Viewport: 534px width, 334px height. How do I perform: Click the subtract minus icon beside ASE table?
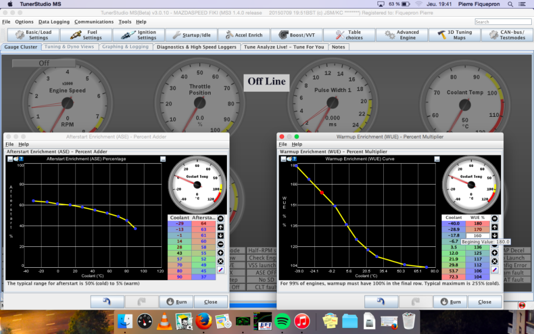point(221,244)
